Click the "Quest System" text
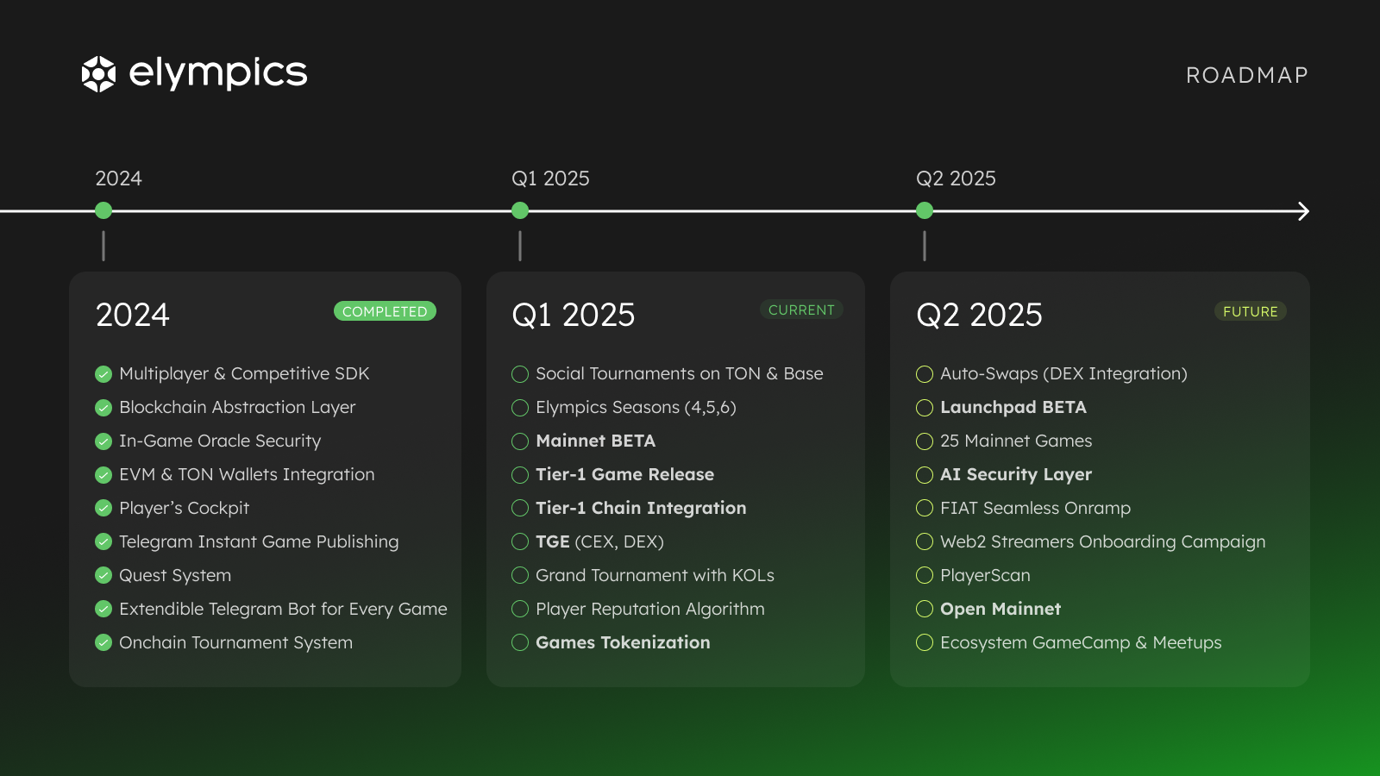1380x776 pixels. point(175,576)
